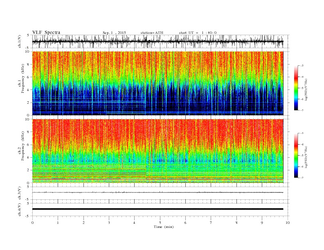Click the 'ch.2 Frequency (kHz)' axis label

pyautogui.click(x=21, y=145)
